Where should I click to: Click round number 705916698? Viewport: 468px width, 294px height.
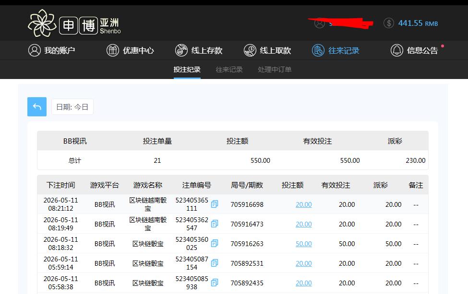[247, 204]
